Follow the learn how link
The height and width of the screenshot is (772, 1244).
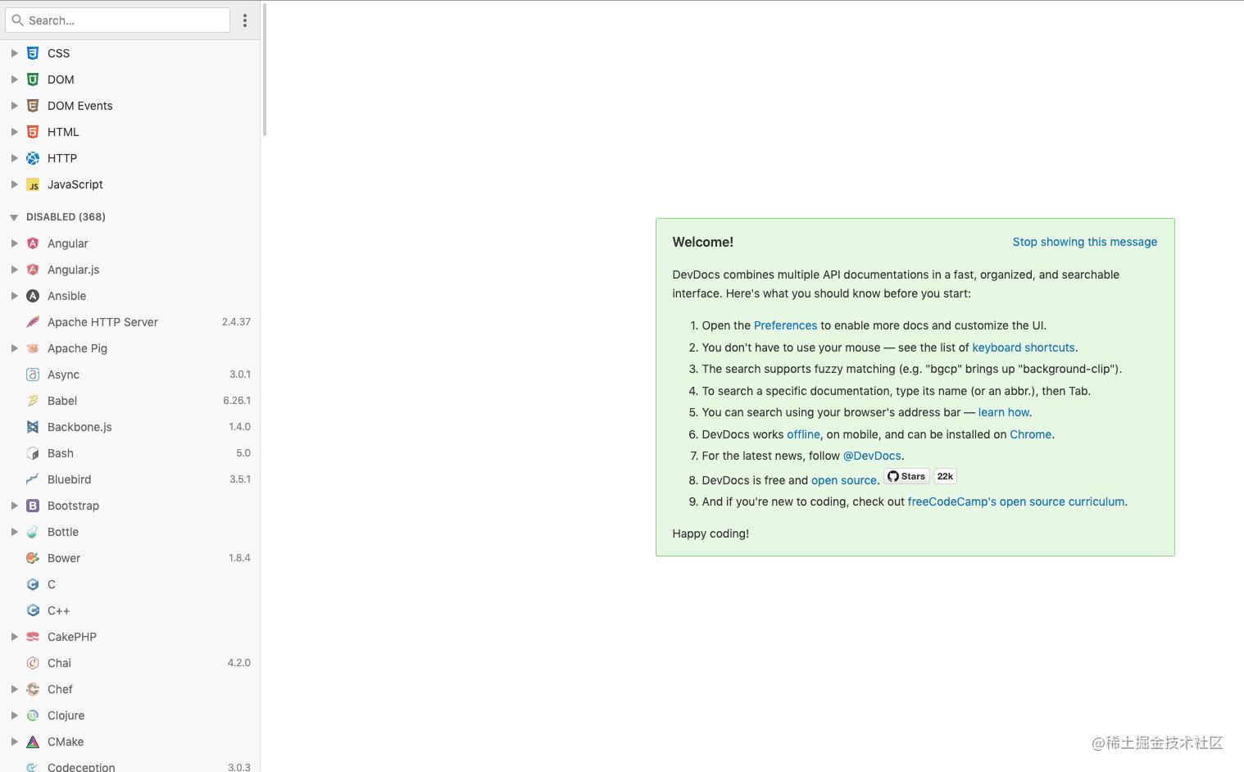coord(1004,412)
